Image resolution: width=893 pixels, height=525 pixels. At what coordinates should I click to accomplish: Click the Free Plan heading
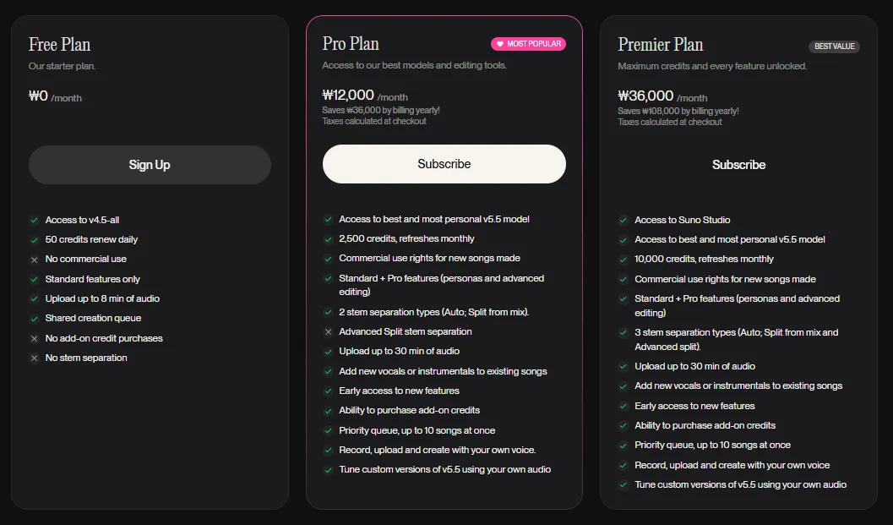(x=60, y=45)
